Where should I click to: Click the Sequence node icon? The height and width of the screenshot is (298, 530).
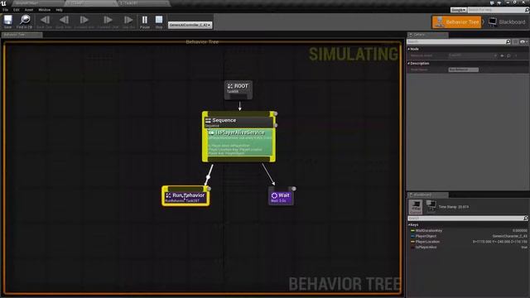[x=208, y=120]
